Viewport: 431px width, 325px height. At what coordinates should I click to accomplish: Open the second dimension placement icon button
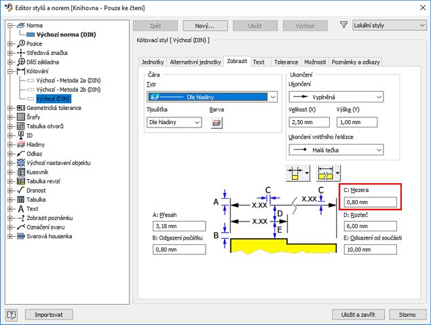pos(328,172)
